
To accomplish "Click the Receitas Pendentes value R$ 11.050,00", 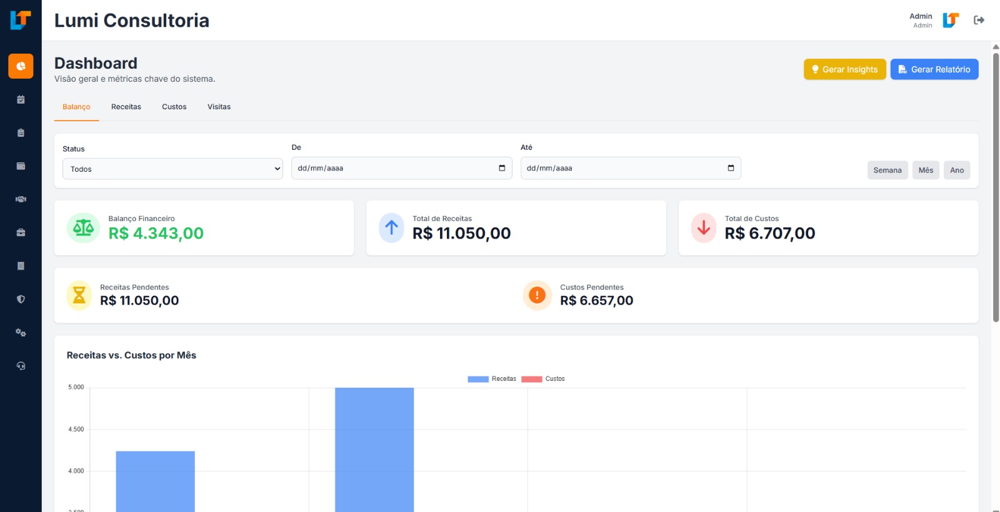I will click(x=139, y=300).
